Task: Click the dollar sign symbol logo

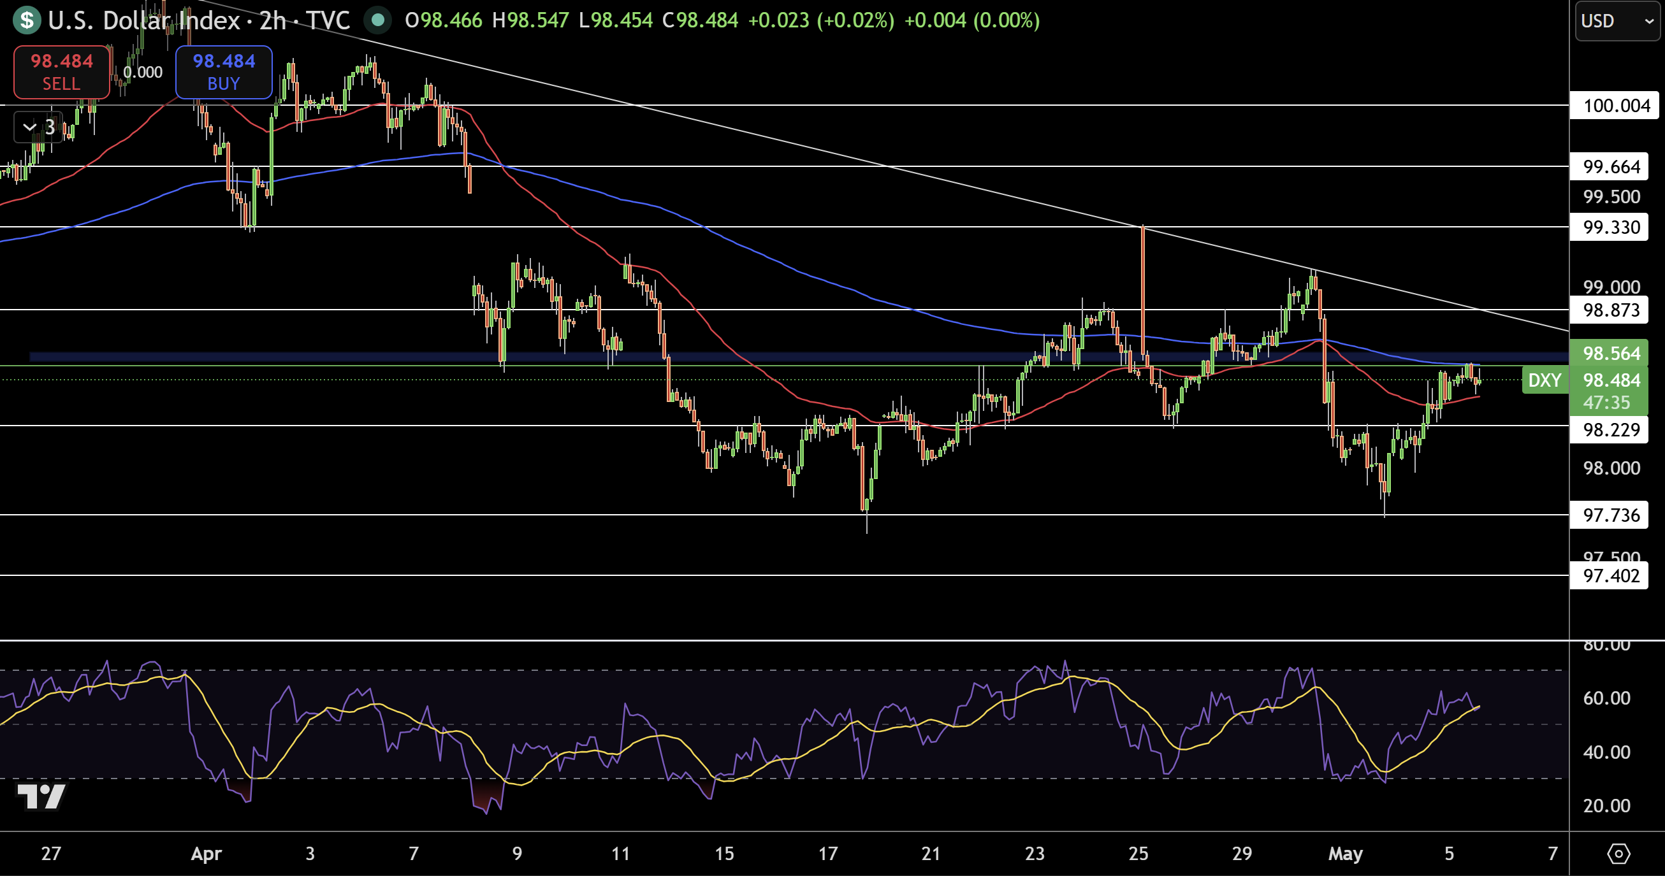Action: pyautogui.click(x=27, y=20)
